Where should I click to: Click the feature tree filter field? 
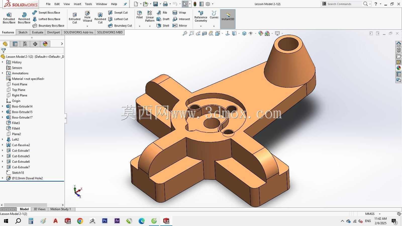click(x=32, y=51)
